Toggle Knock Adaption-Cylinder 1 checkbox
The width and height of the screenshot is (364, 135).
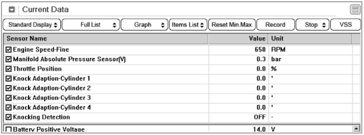(x=8, y=79)
